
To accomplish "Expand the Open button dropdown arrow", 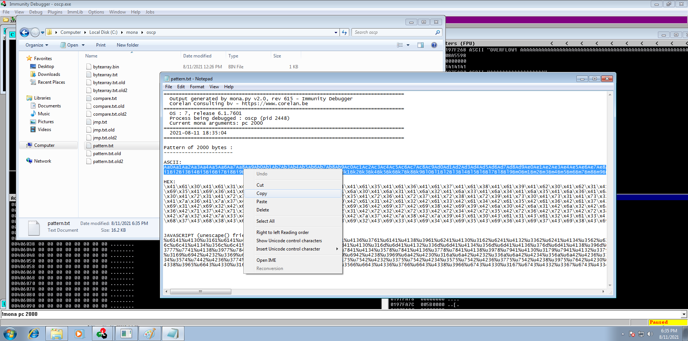I will pyautogui.click(x=83, y=45).
